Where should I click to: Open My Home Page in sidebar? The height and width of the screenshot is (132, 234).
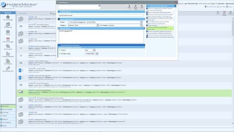(x=8, y=18)
